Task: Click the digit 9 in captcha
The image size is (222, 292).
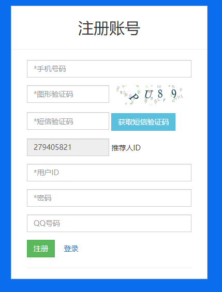Action: click(x=174, y=94)
